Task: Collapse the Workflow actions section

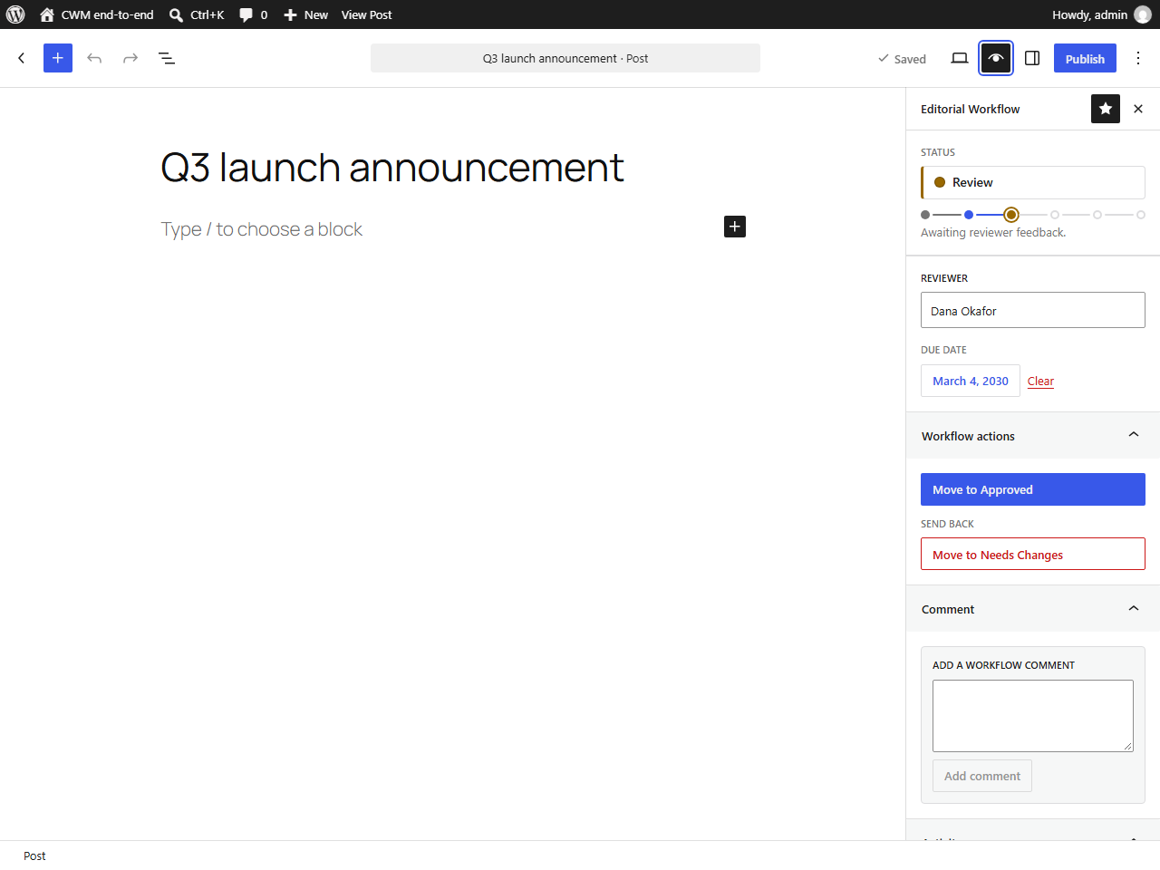Action: point(1033,436)
